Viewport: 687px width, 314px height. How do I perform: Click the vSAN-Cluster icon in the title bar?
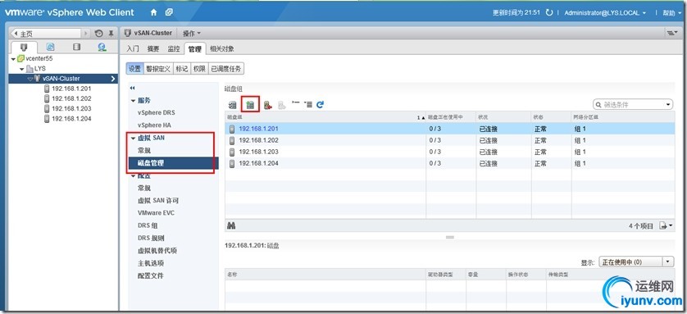click(128, 33)
